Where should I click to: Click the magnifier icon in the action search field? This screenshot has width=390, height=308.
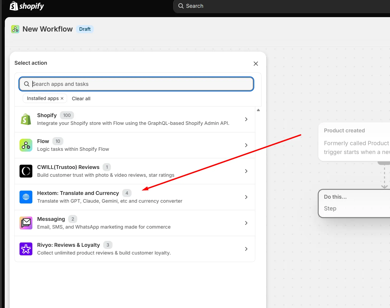pos(27,84)
